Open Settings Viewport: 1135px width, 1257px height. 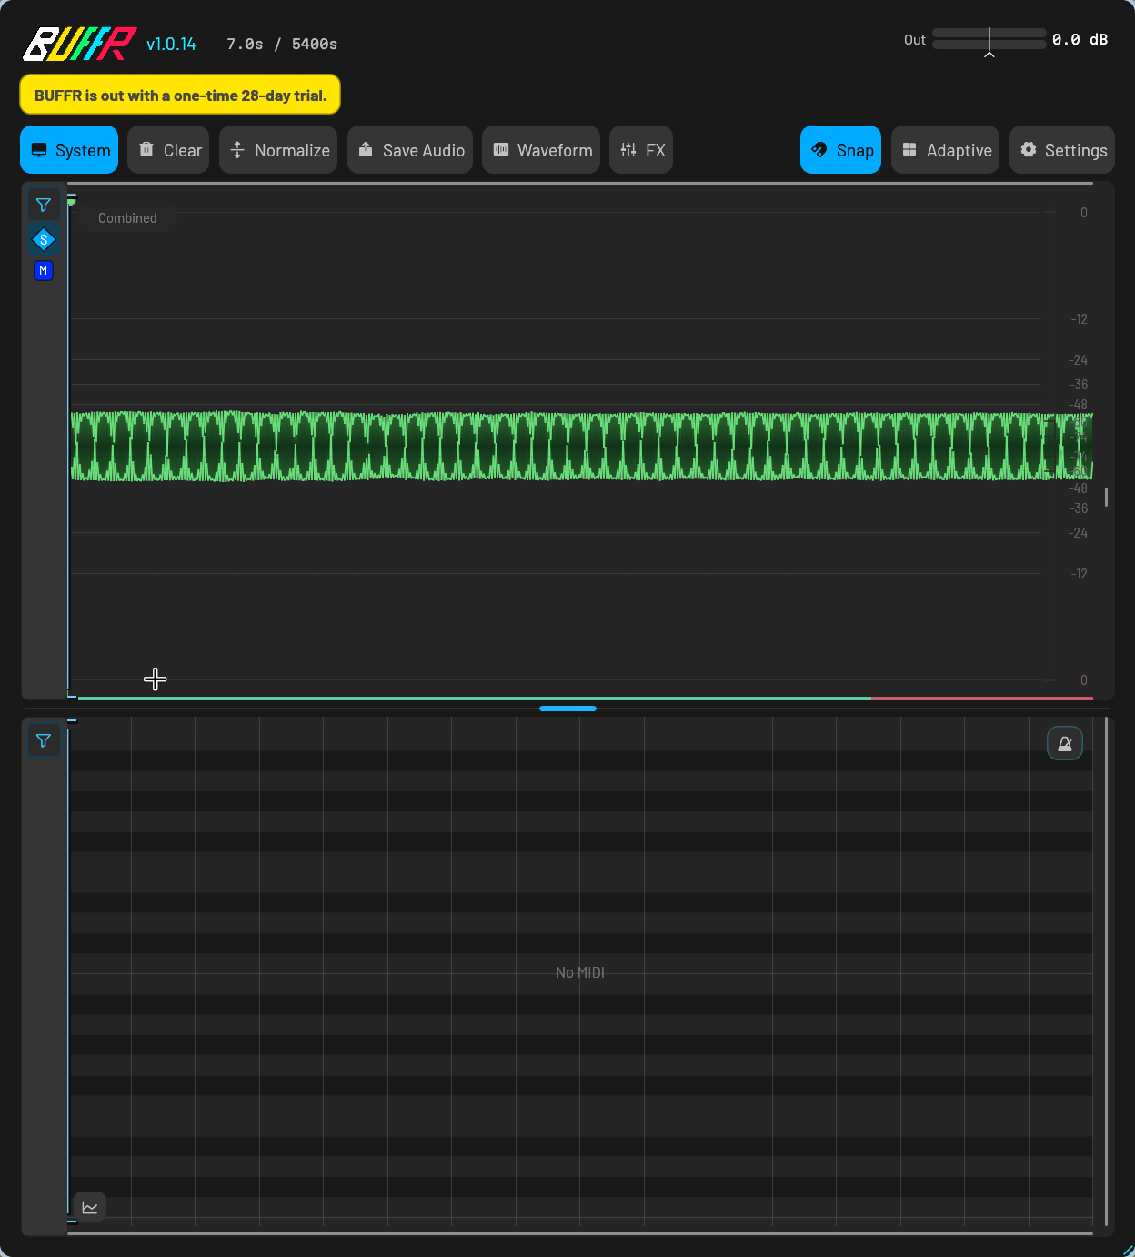(1062, 150)
